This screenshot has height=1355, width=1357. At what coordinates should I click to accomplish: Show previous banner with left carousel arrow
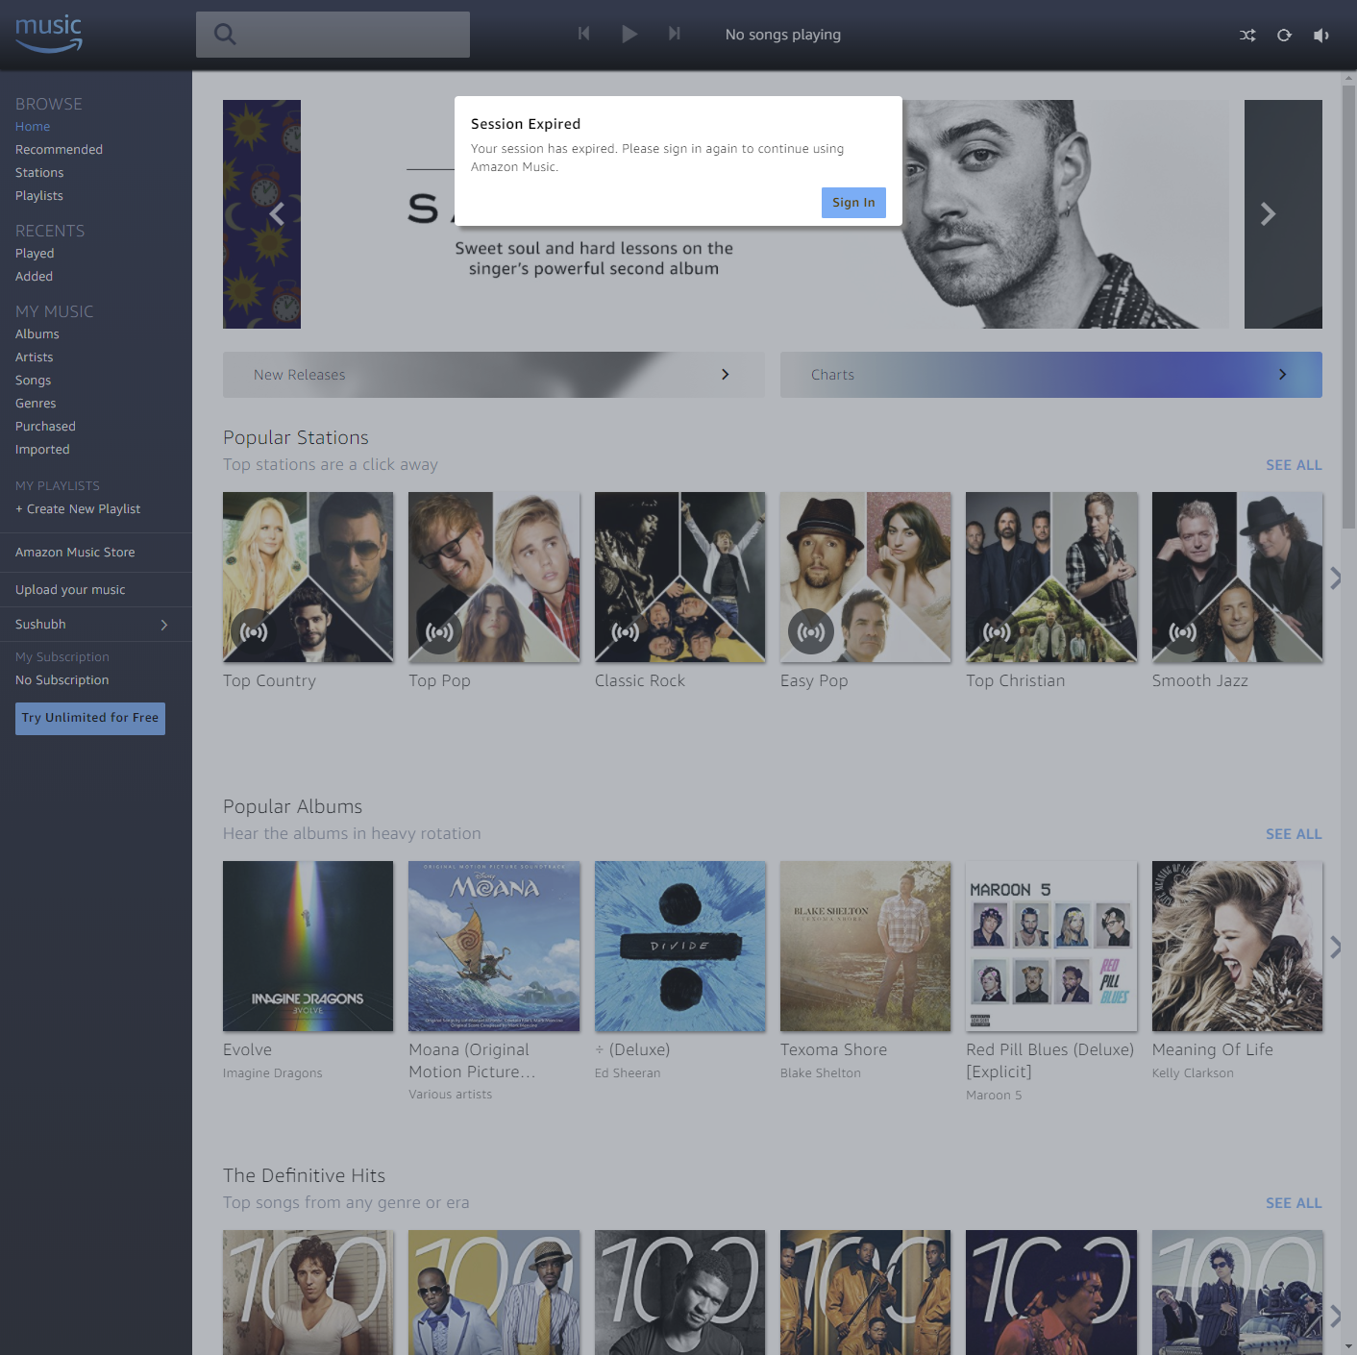pyautogui.click(x=277, y=214)
